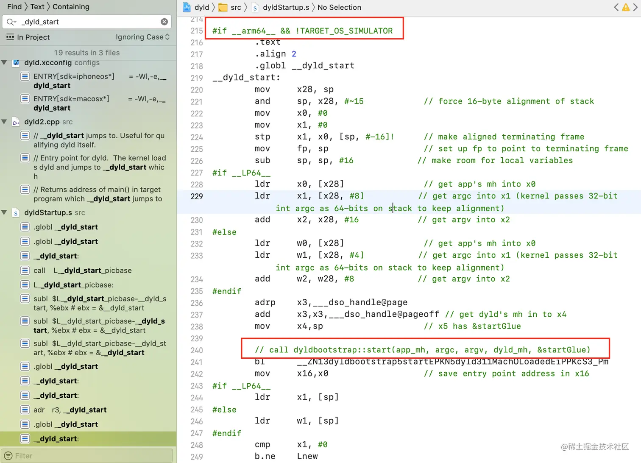The width and height of the screenshot is (641, 463).
Task: Click line number 229 in gutter
Action: click(x=197, y=196)
